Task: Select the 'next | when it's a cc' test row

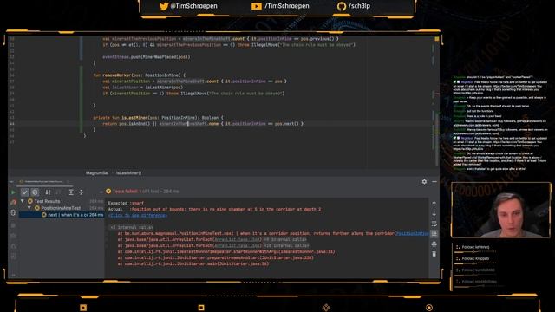Action: click(62, 215)
